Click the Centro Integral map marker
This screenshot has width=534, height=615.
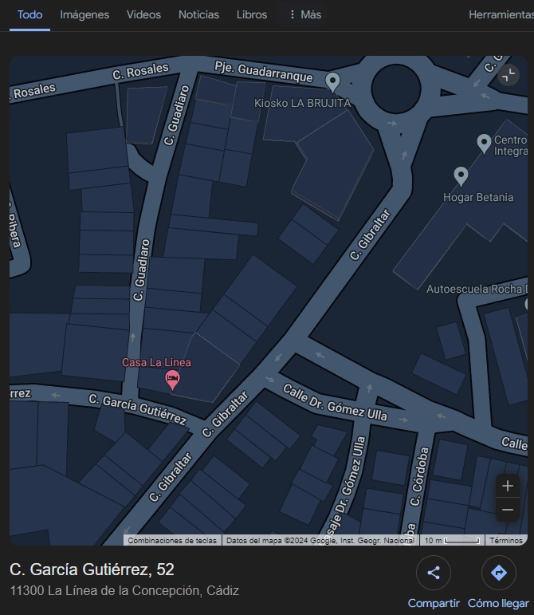click(x=484, y=144)
